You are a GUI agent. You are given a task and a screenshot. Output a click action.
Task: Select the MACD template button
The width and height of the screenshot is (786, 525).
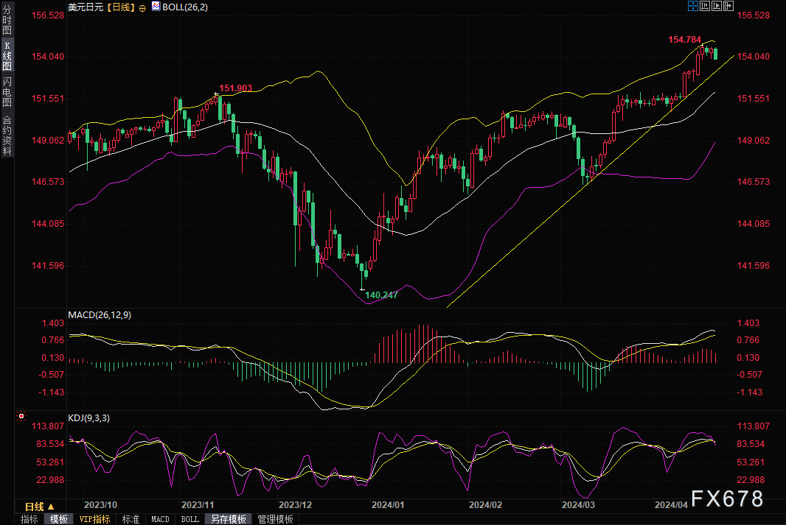pyautogui.click(x=160, y=519)
